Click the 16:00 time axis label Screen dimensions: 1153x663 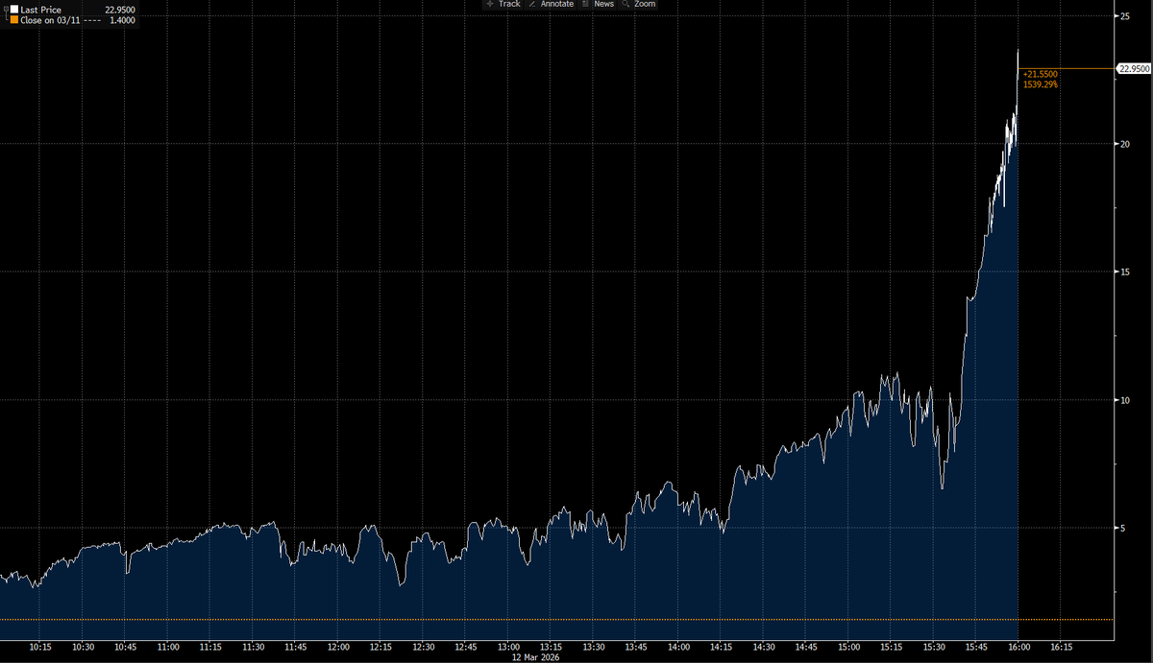[x=1018, y=647]
